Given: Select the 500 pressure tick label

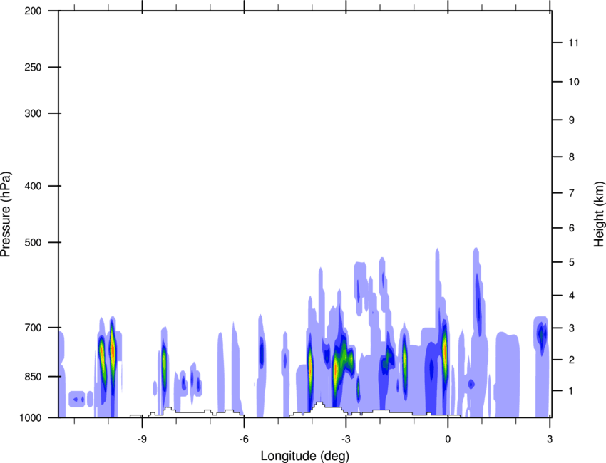Looking at the screenshot, I should point(33,242).
